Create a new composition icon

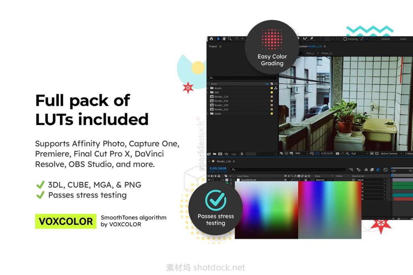point(220,154)
